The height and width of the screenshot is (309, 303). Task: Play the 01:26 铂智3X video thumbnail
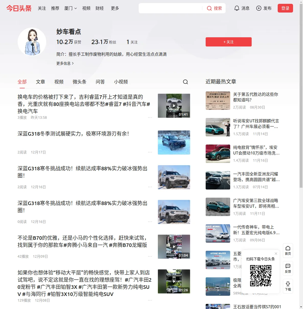pyautogui.click(x=174, y=281)
